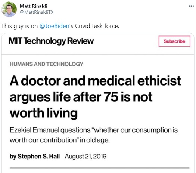Viewport: 196px width, 173px height.
Task: Open the @JoeBiden mention link
Action: (55, 26)
